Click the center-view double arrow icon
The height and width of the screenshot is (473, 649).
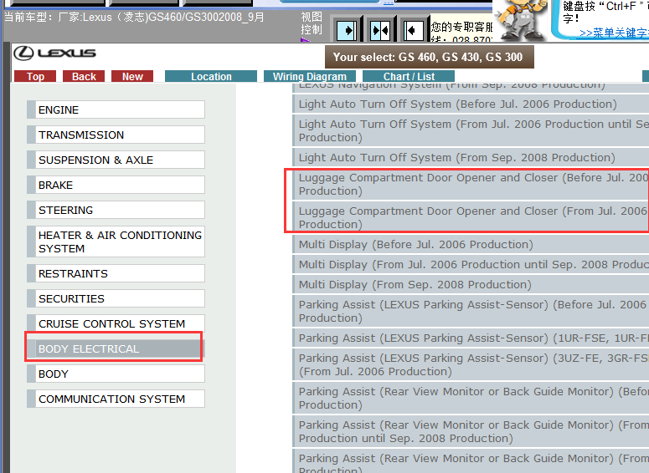click(380, 30)
